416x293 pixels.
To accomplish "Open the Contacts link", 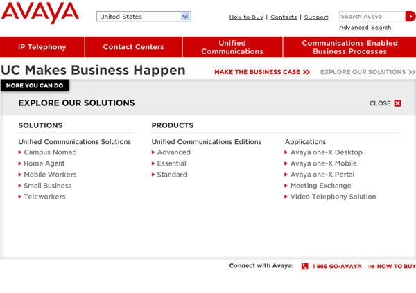I will [x=284, y=17].
